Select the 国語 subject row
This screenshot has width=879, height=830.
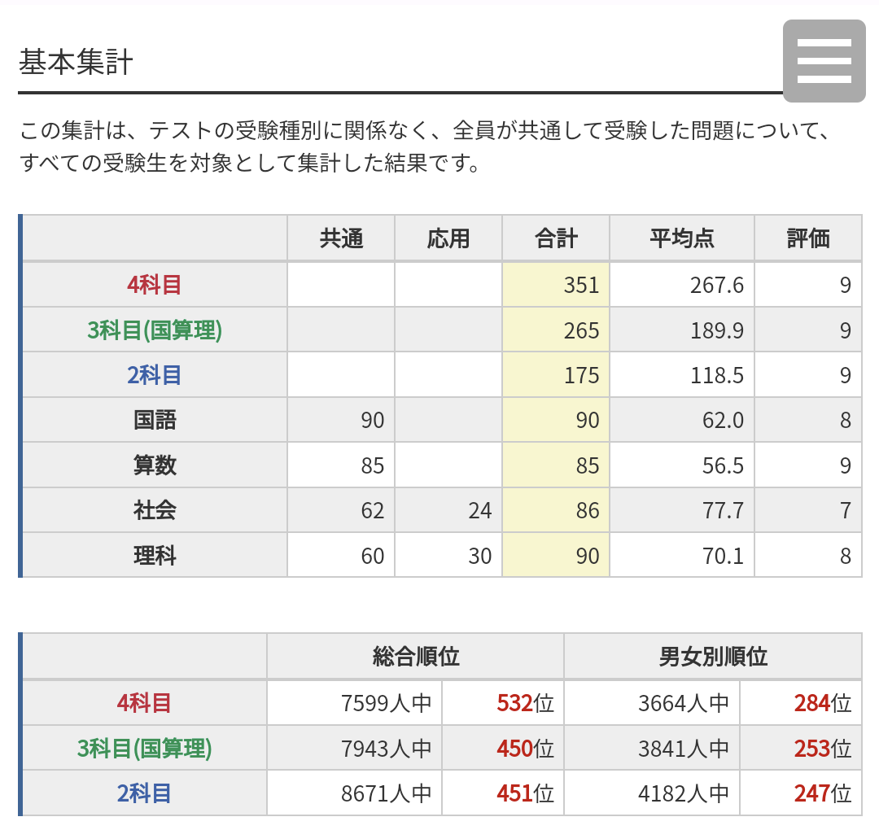point(154,419)
